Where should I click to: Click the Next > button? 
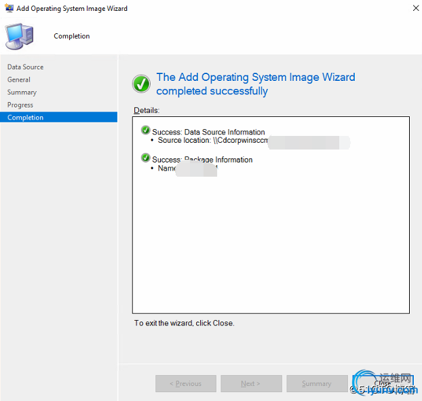pyautogui.click(x=251, y=383)
